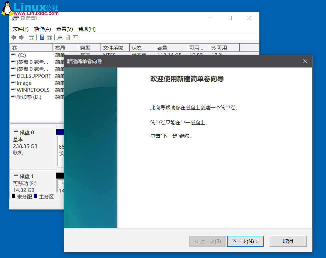This screenshot has height=258, width=326.
Task: Toggle the show/hide action pane toolbar icon
Action: (50, 38)
